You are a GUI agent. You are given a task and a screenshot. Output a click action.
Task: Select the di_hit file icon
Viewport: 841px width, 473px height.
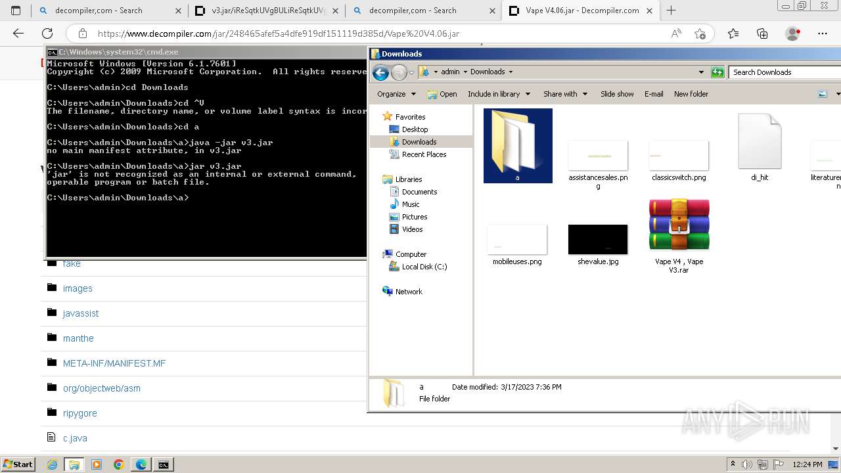[760, 146]
